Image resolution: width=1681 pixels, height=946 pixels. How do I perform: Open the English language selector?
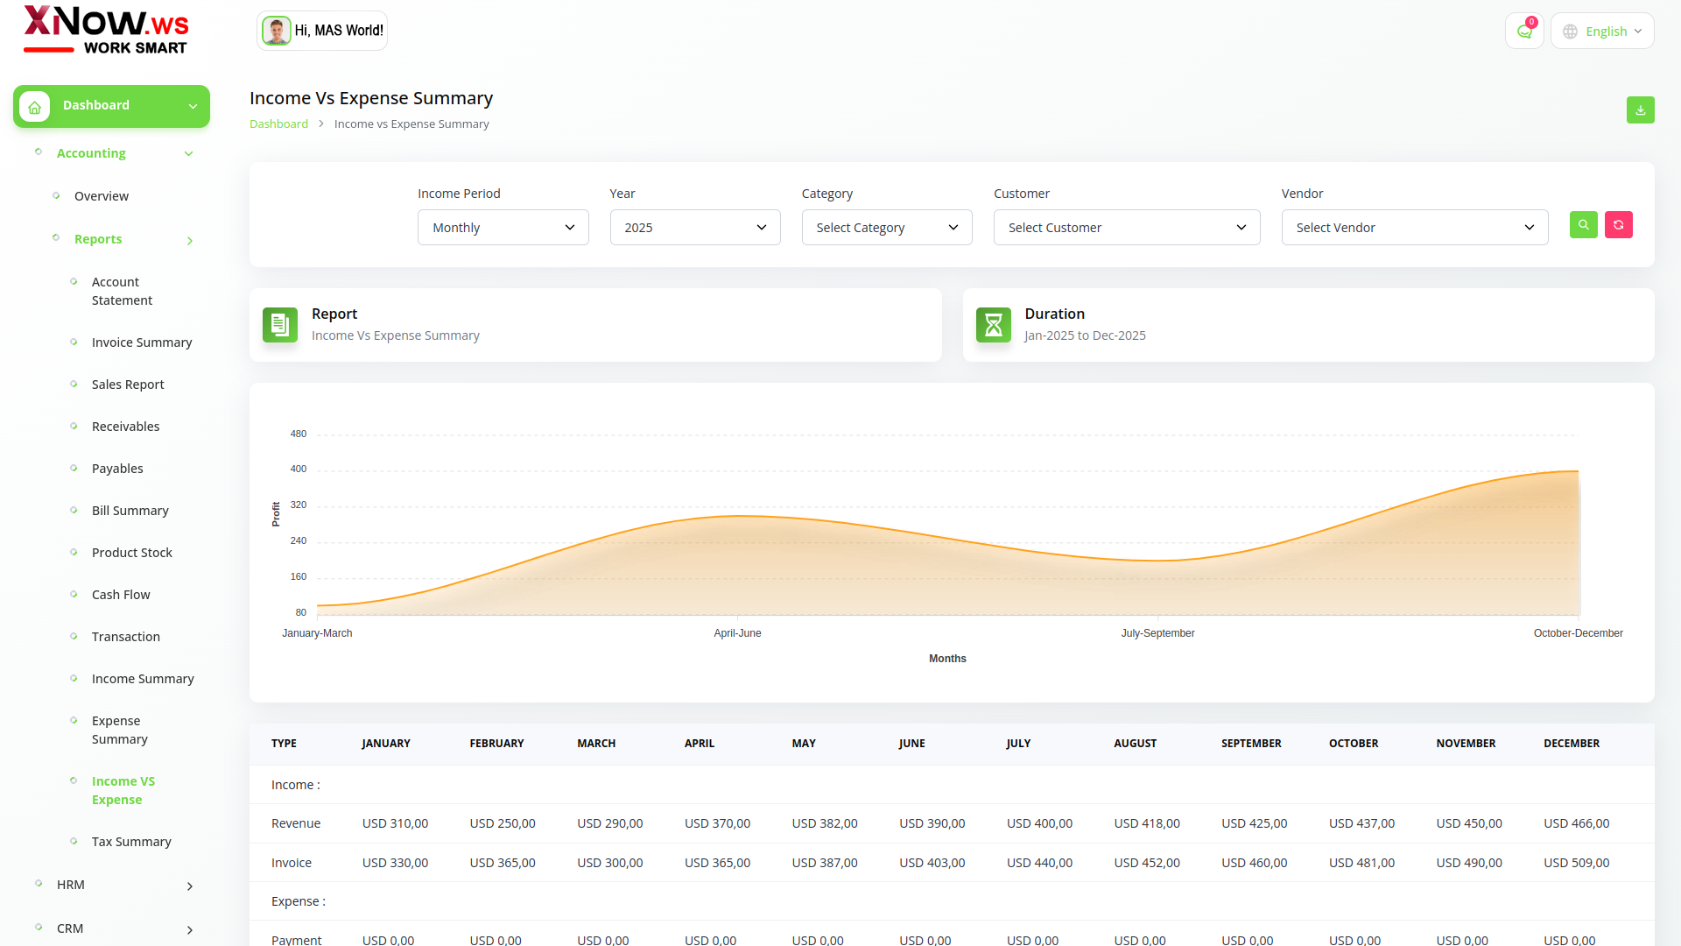coord(1602,32)
